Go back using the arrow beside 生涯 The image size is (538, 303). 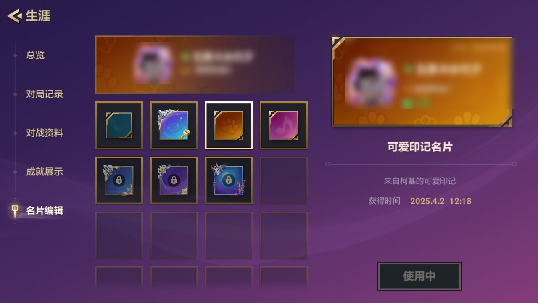coord(14,16)
